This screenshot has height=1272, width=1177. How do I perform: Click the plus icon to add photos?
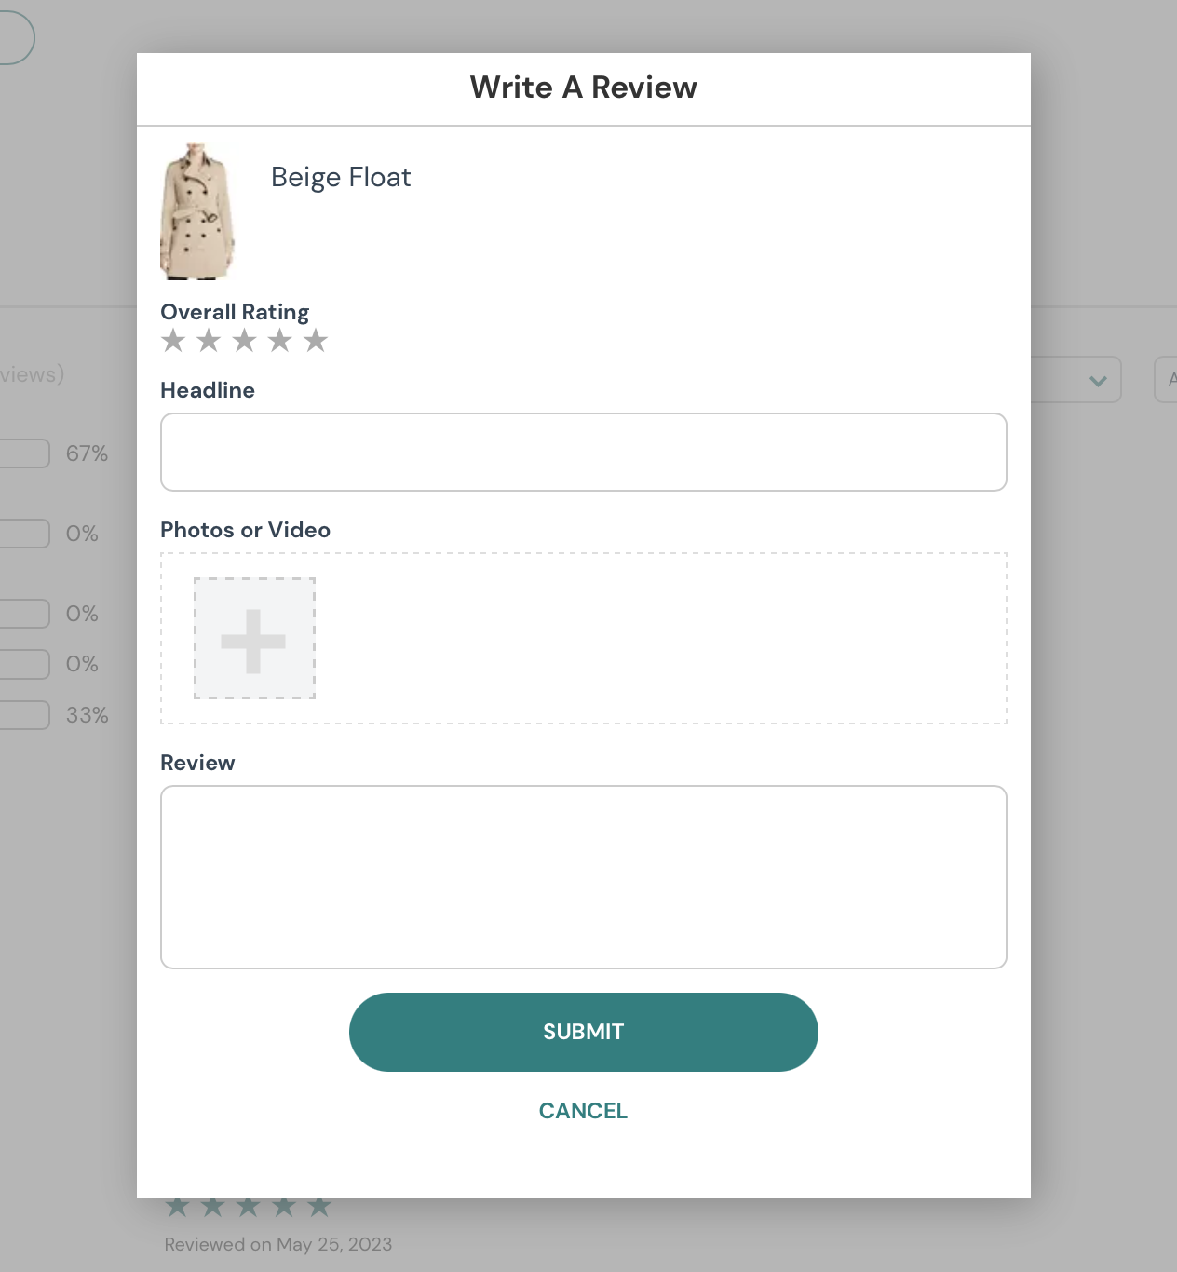254,639
